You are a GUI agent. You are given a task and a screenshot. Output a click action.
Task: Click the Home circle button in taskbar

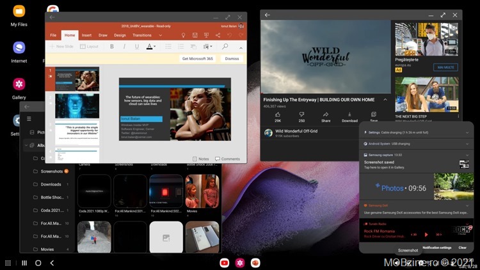click(x=38, y=263)
